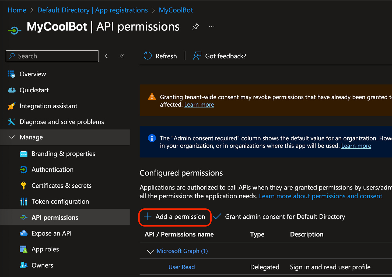392x277 pixels.
Task: Click the pin icon beside the page title
Action: (x=195, y=27)
